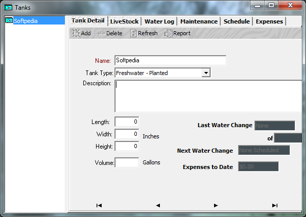Go to the next record
The height and width of the screenshot is (217, 306).
pyautogui.click(x=216, y=205)
